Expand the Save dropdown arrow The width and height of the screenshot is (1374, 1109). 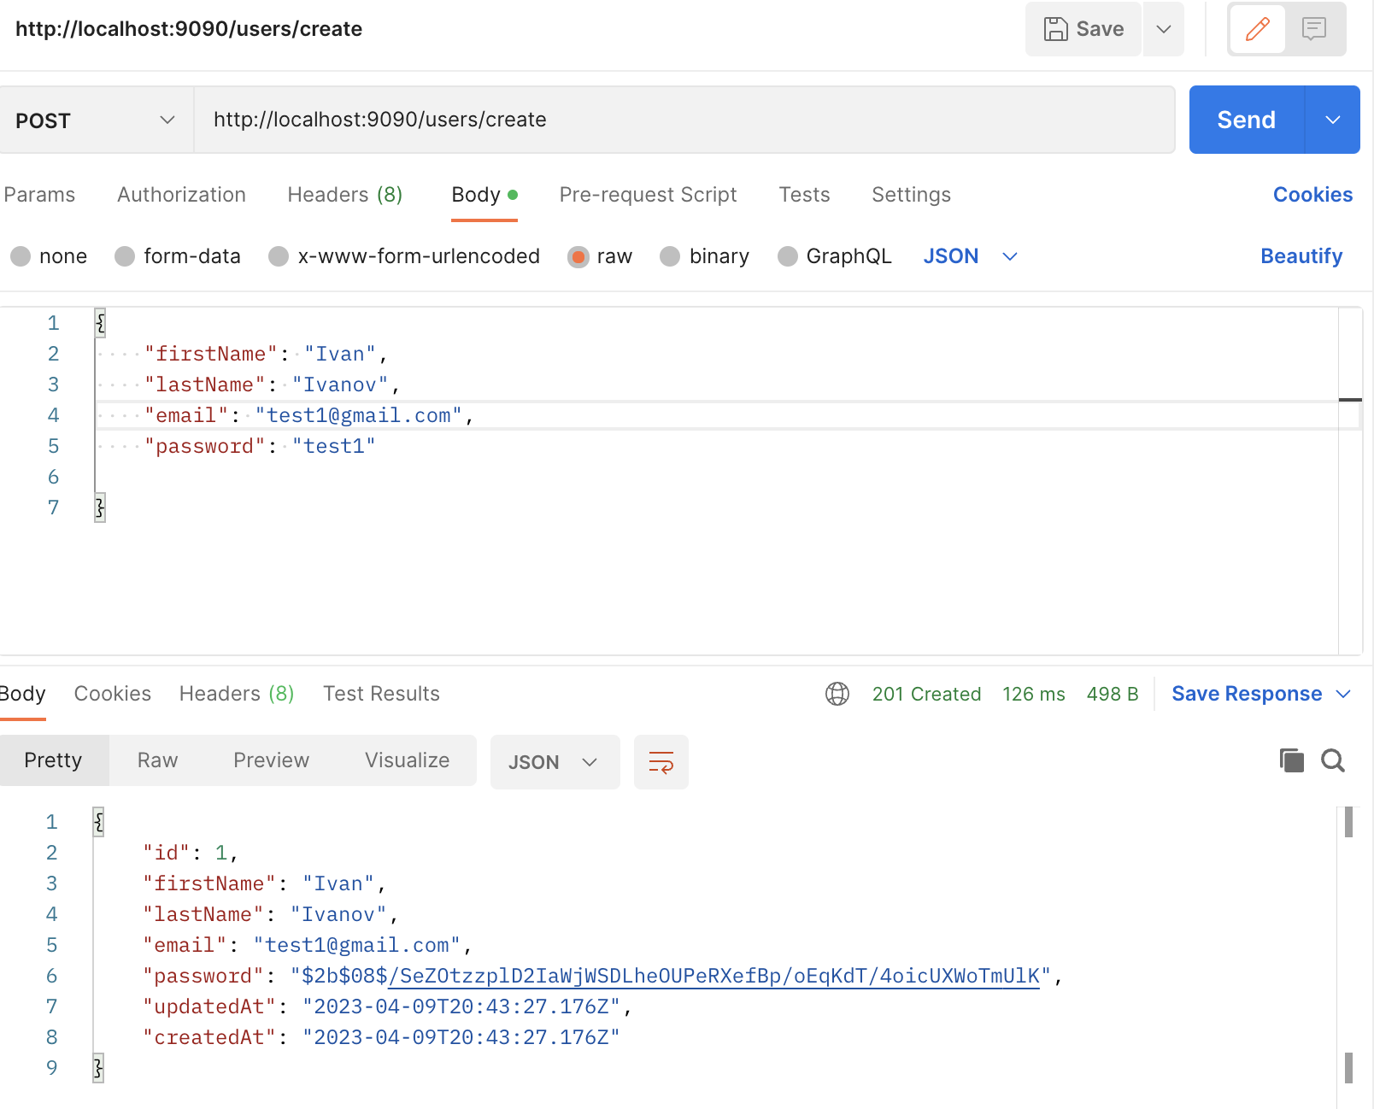coord(1163,29)
